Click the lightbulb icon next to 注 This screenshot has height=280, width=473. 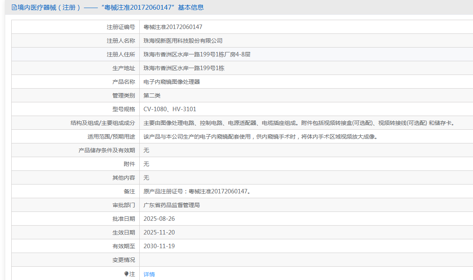pos(126,274)
